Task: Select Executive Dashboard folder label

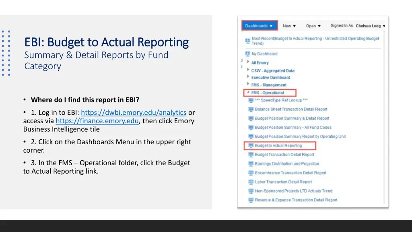Action: pos(271,78)
